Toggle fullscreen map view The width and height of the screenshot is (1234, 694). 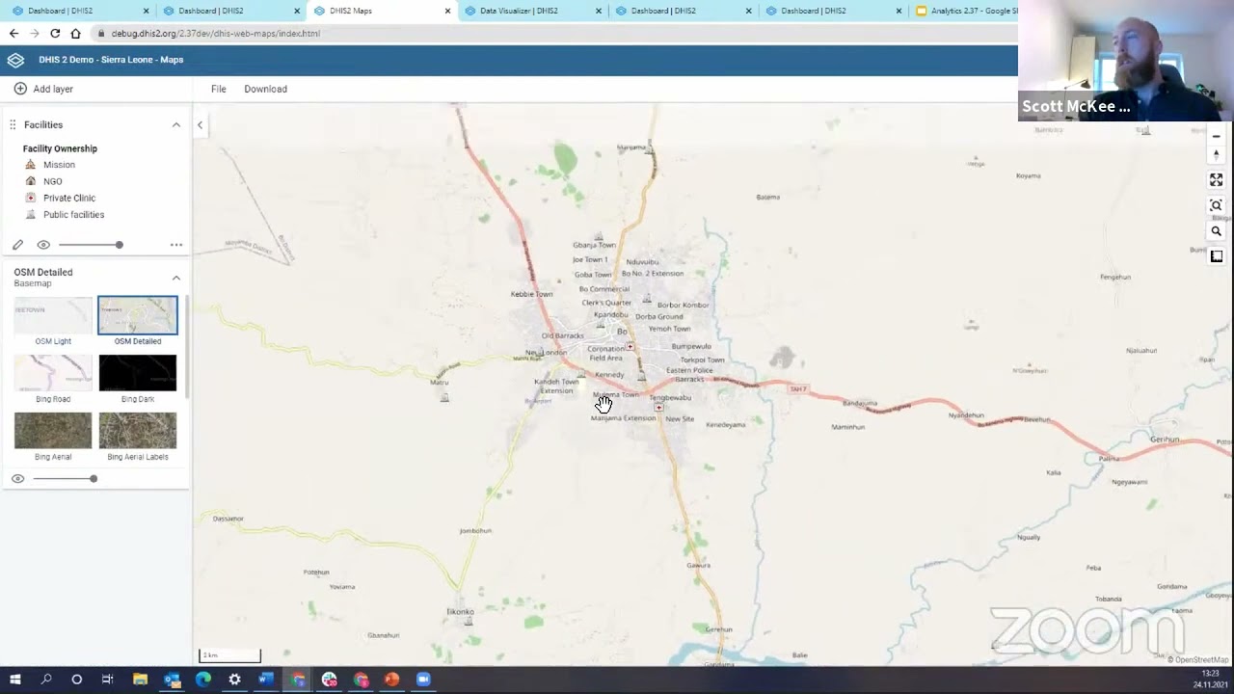[1216, 180]
